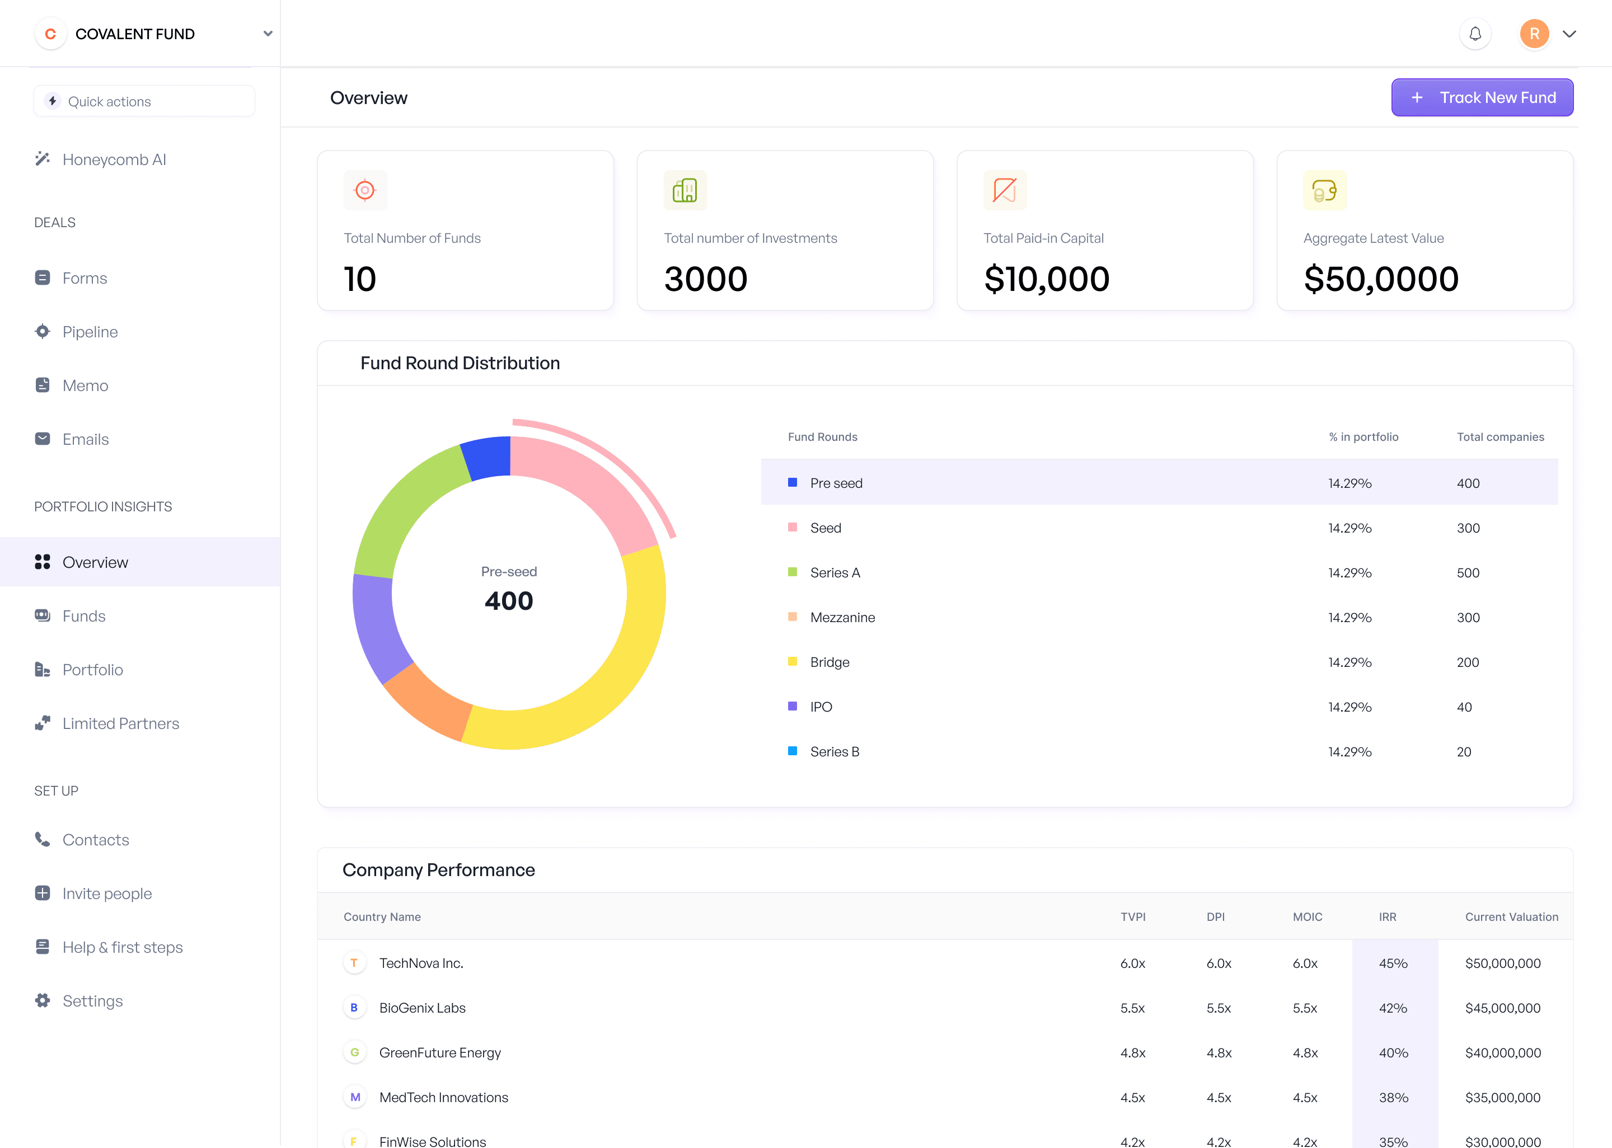Click the Track New Fund button
This screenshot has height=1148, width=1612.
click(x=1482, y=97)
